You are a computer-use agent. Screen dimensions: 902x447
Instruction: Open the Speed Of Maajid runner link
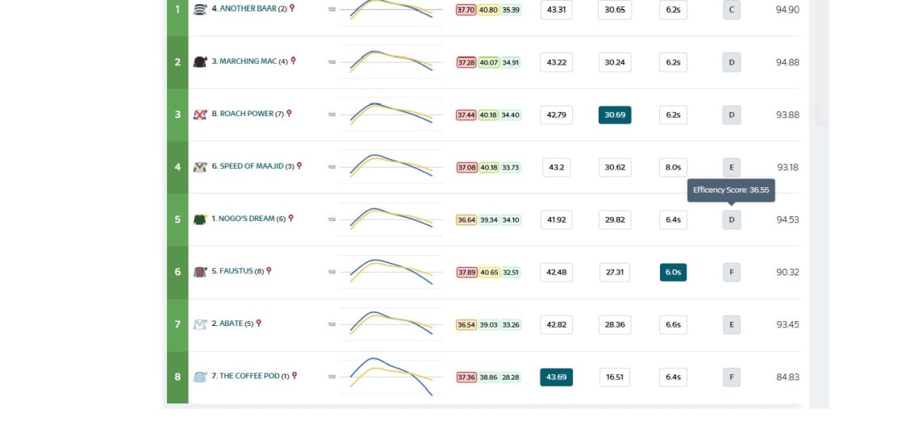click(252, 166)
